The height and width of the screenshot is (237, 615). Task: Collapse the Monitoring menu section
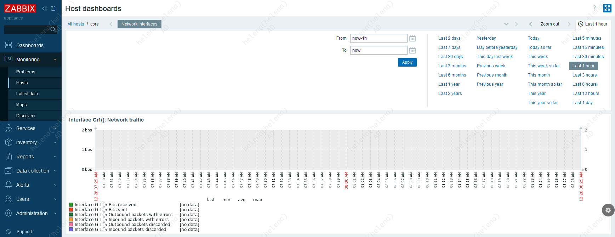click(x=31, y=60)
